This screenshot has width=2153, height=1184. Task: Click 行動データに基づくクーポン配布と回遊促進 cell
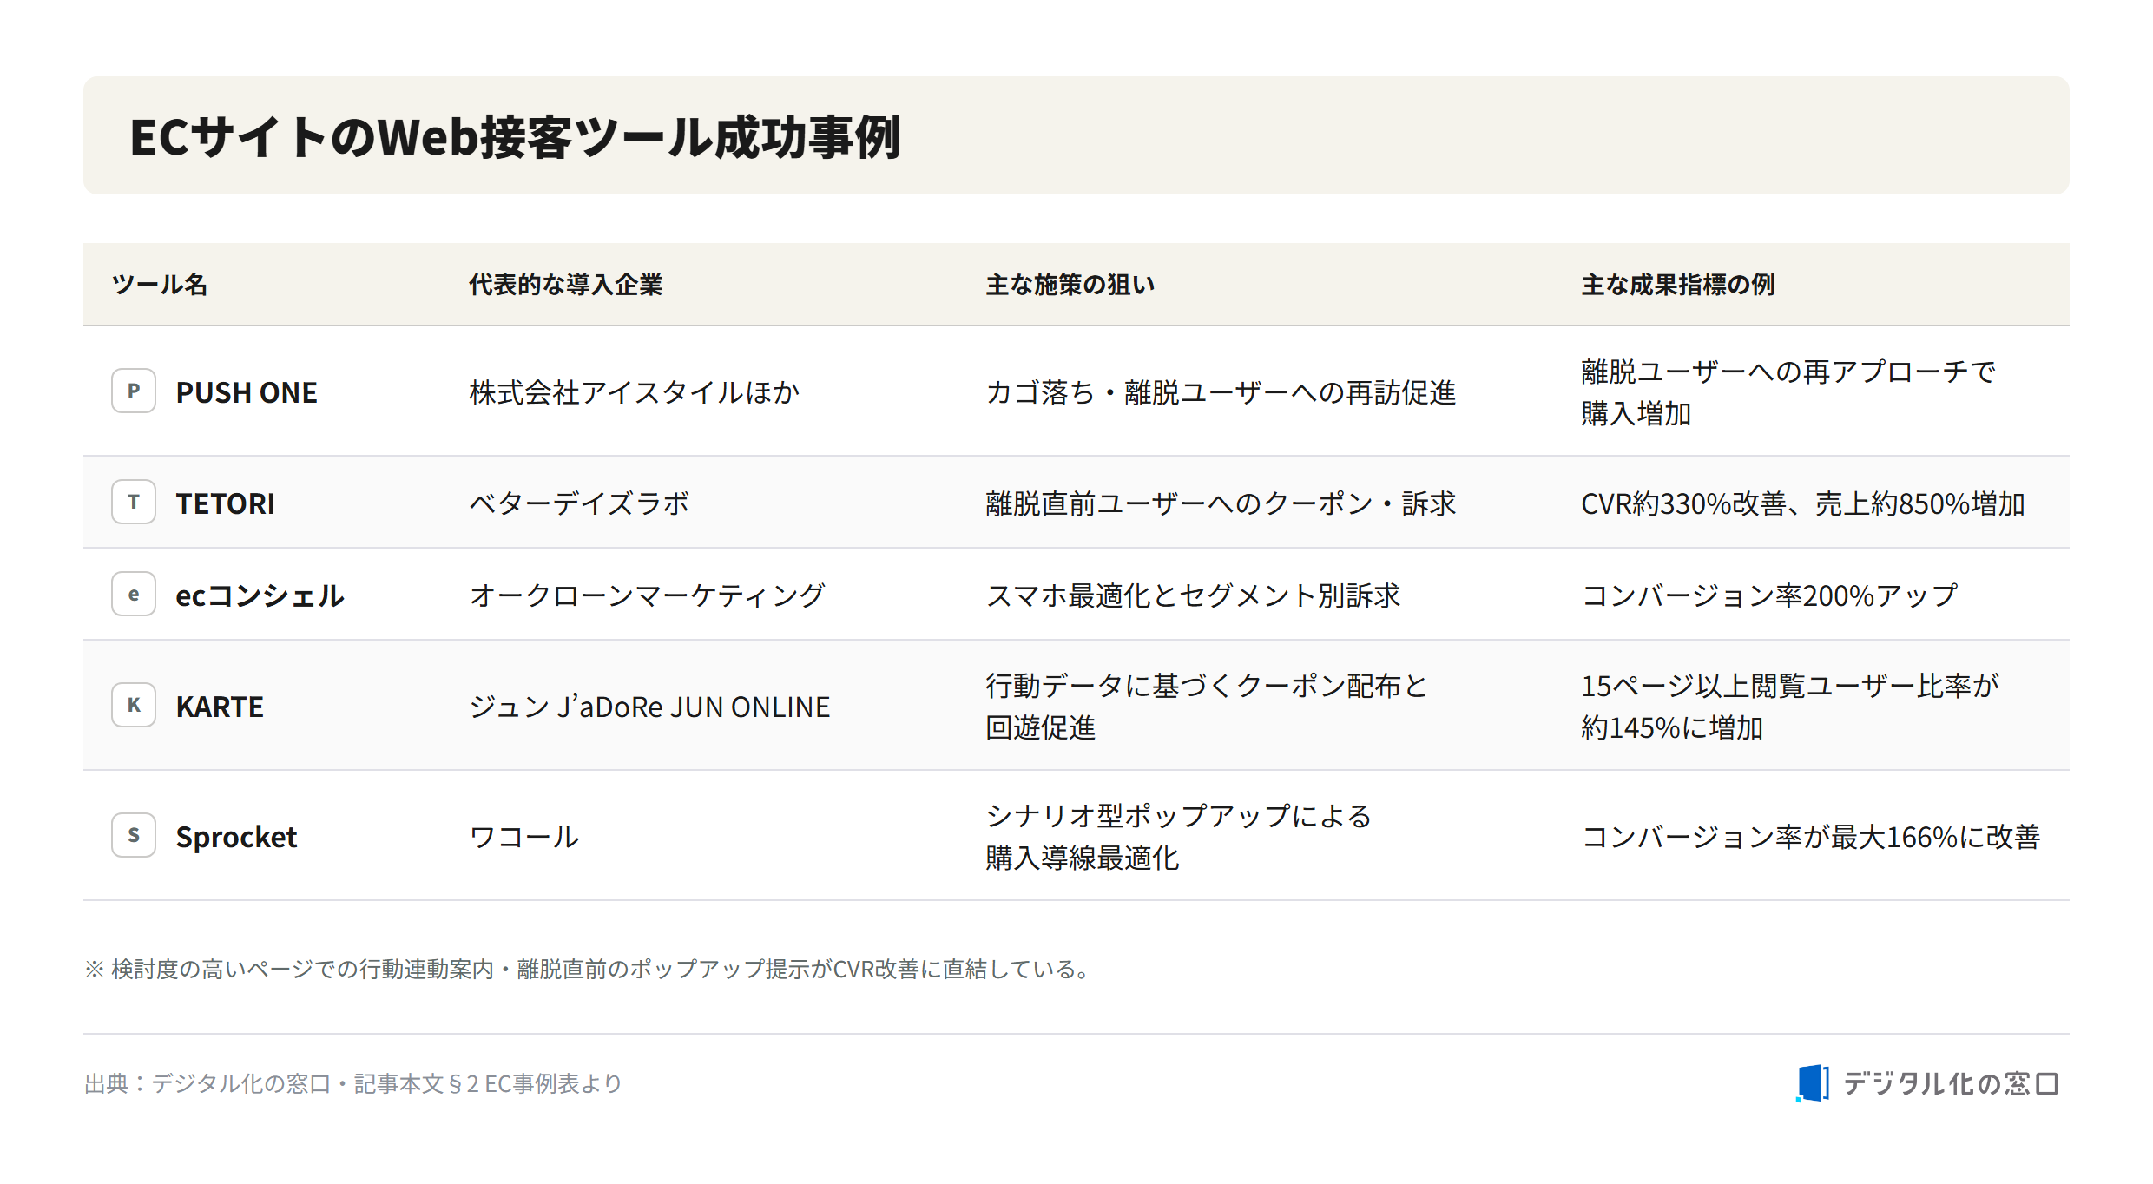pos(1207,707)
